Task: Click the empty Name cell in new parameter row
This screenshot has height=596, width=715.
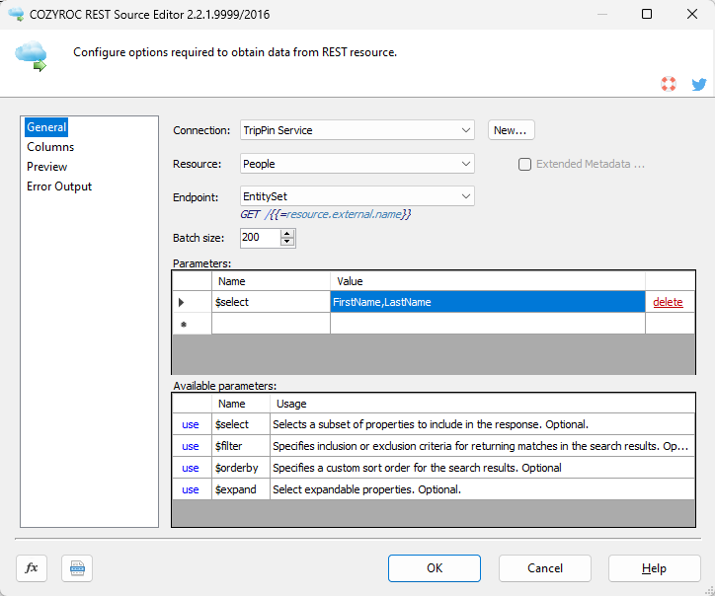Action: click(x=271, y=324)
